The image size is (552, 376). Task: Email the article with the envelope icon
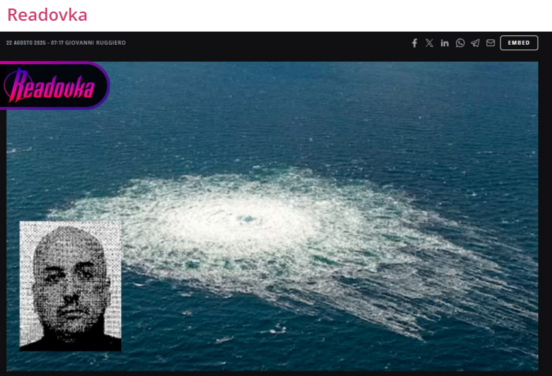click(490, 43)
